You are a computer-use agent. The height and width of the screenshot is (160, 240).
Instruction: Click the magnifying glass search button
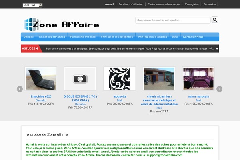tap(215, 20)
